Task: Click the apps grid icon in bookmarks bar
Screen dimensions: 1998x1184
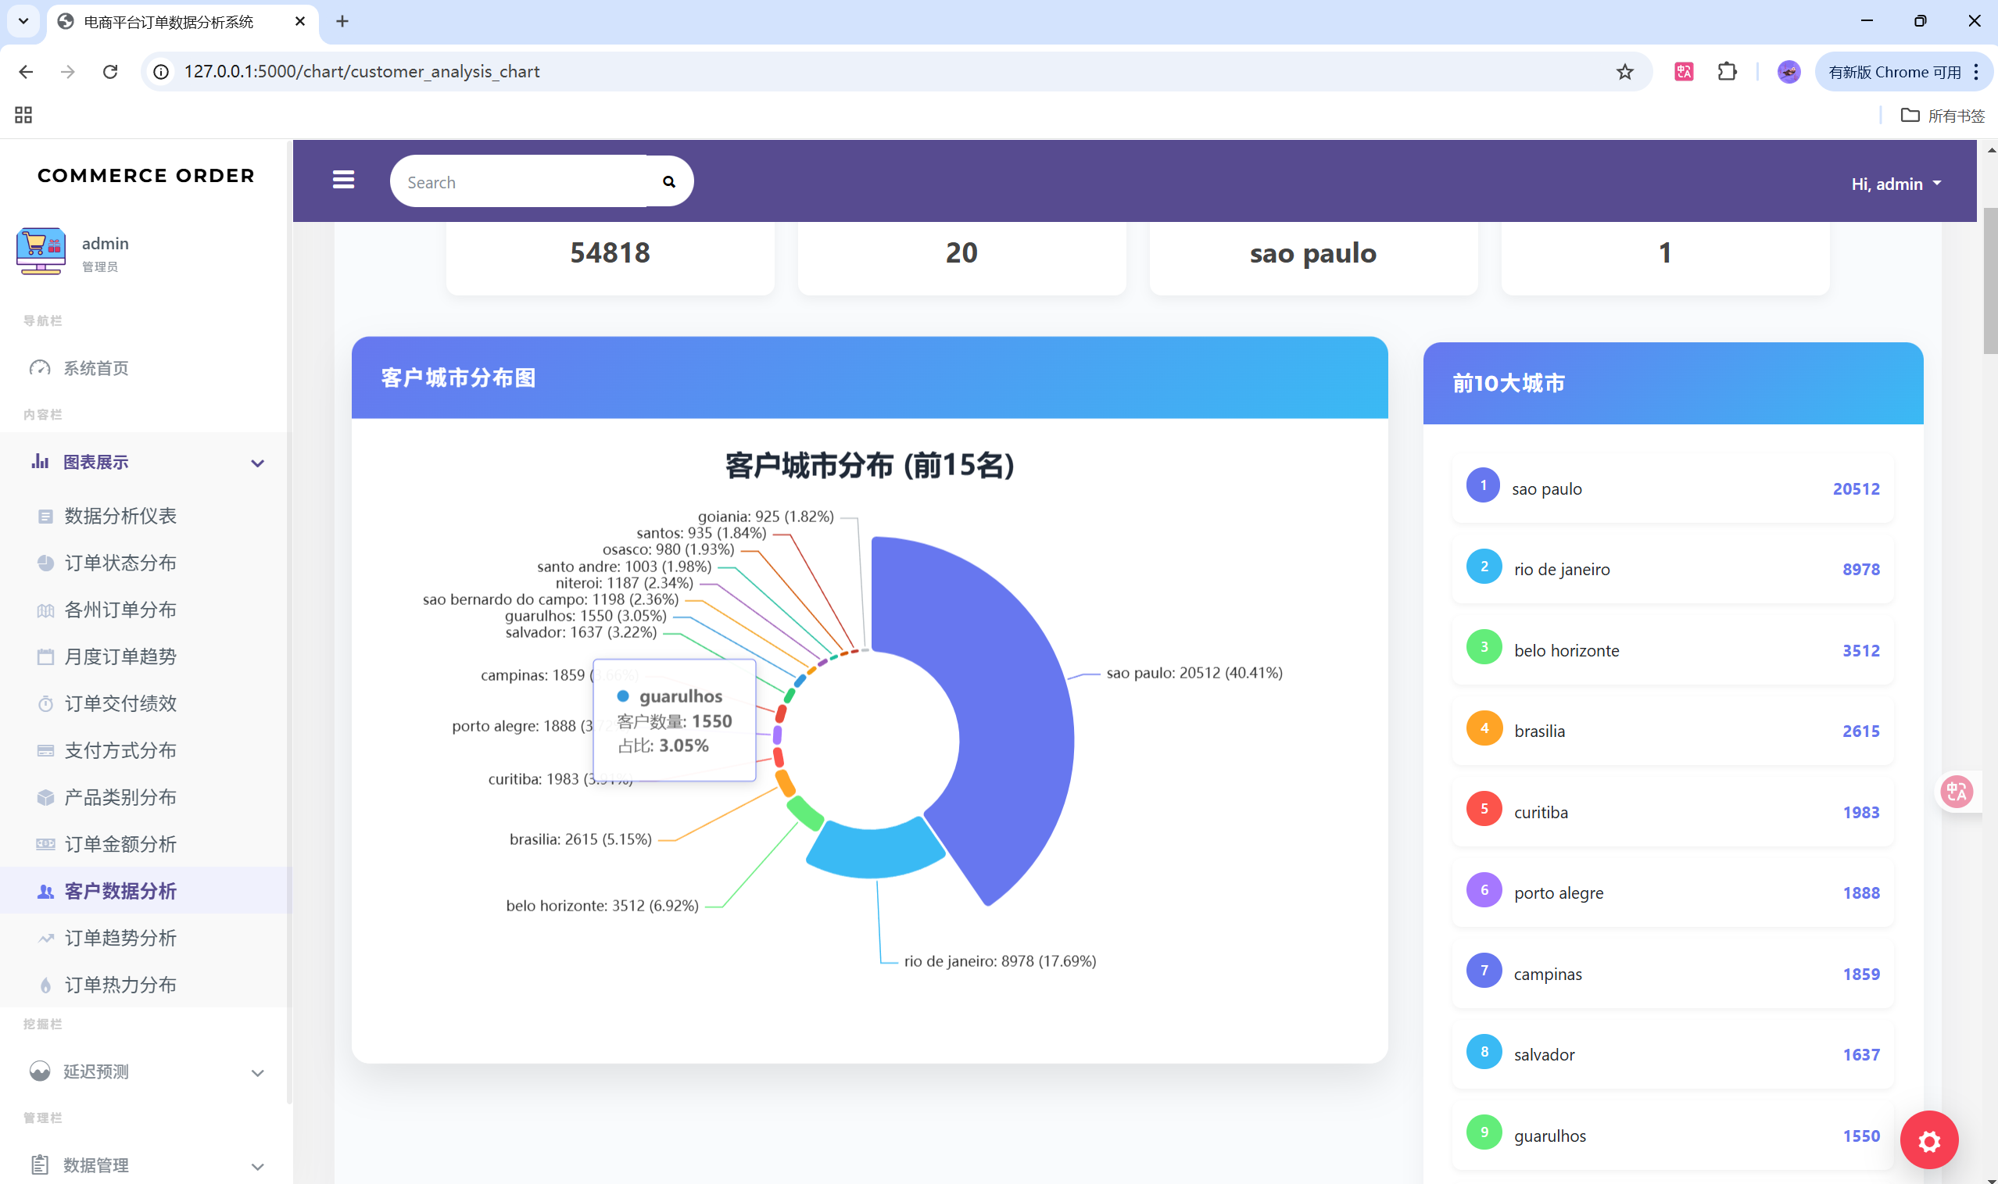Action: point(23,115)
